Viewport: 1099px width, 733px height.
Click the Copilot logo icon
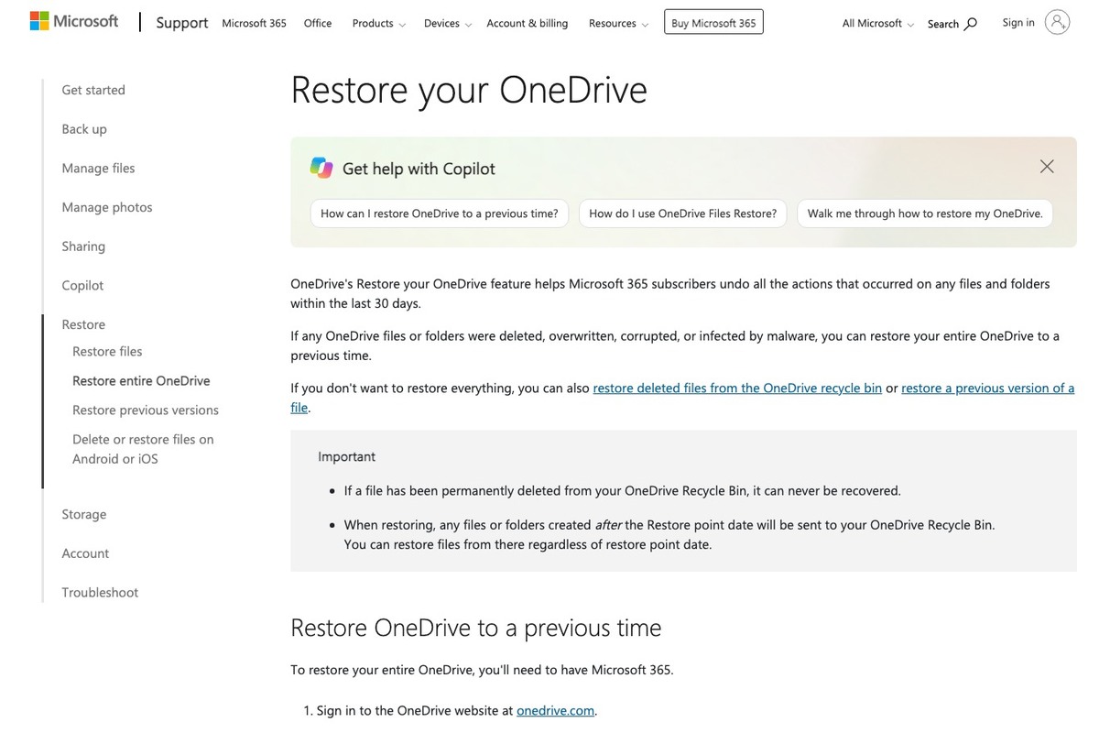[x=321, y=168]
